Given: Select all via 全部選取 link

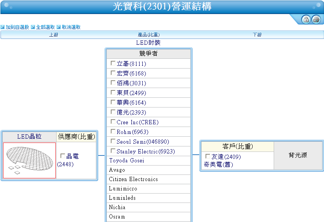Looking at the screenshot, I should [x=46, y=27].
